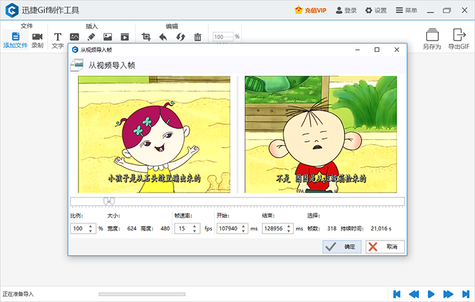Go to previous frame
Screen dimensions: 475x302
[x=414, y=294]
